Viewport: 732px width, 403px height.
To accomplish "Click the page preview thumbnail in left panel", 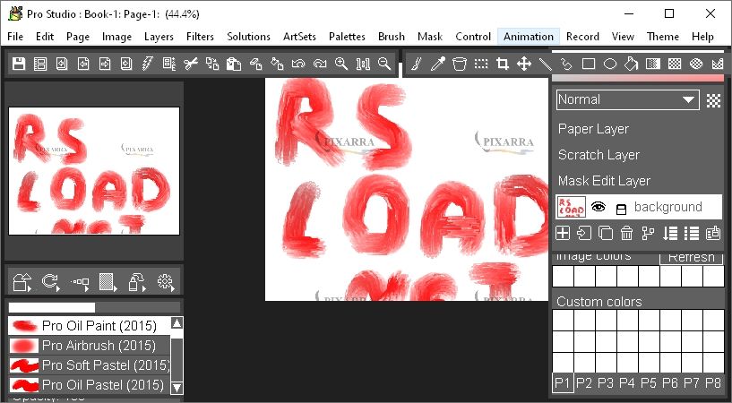I will tap(94, 171).
